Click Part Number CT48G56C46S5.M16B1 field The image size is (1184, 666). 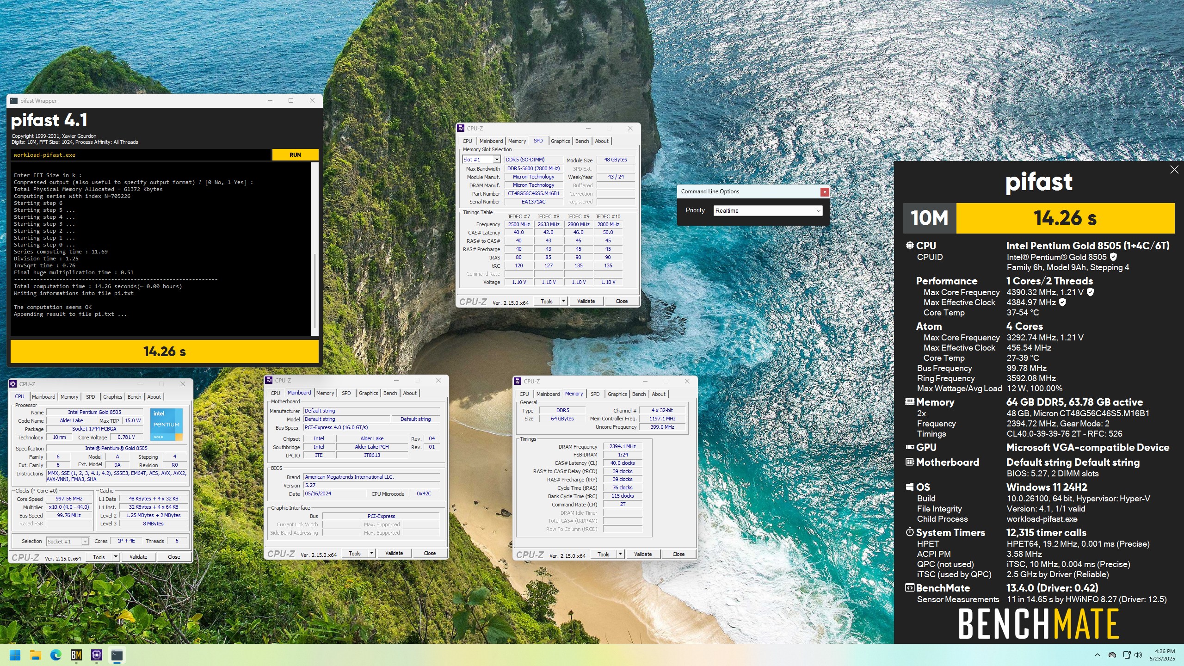[x=534, y=194]
